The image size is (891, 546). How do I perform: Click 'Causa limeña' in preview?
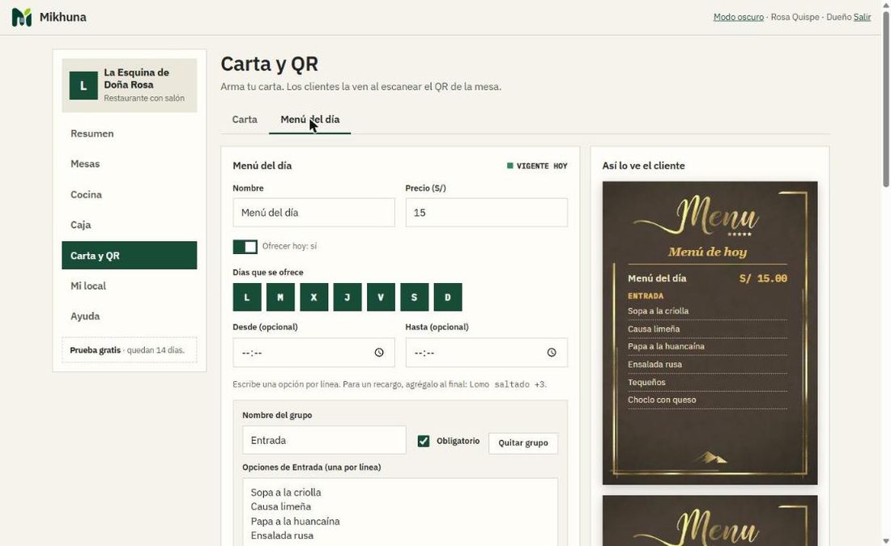tap(654, 329)
